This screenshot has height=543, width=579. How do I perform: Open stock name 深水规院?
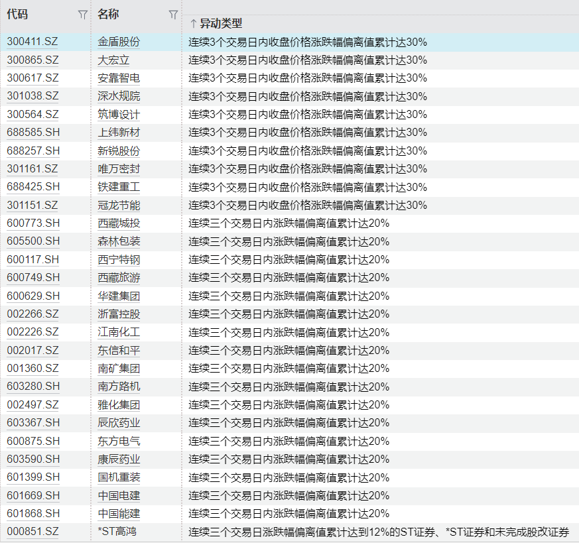(x=119, y=96)
